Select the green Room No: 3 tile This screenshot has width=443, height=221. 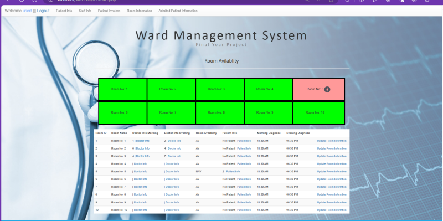[220, 89]
